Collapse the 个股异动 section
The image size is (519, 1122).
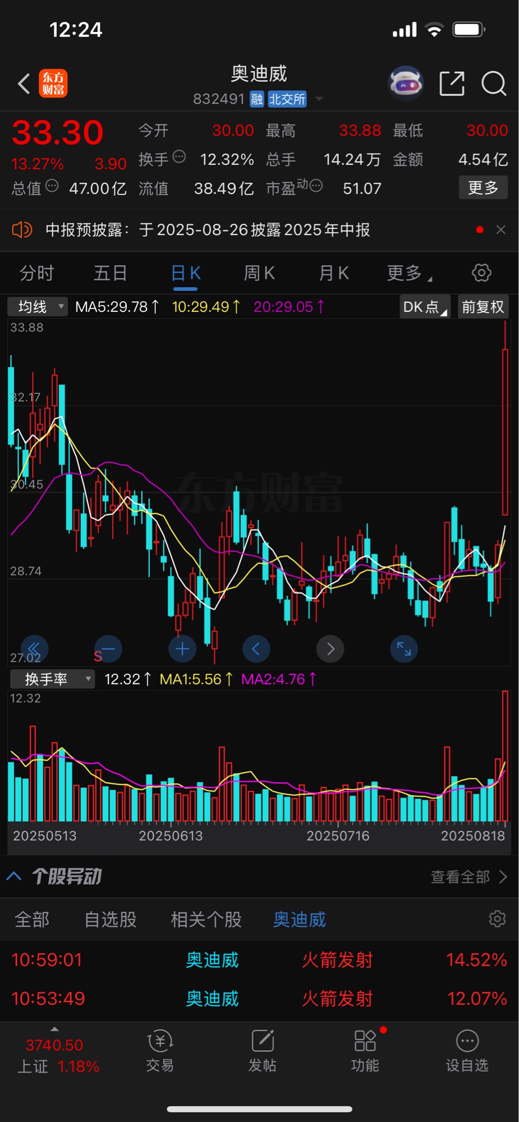pos(14,876)
